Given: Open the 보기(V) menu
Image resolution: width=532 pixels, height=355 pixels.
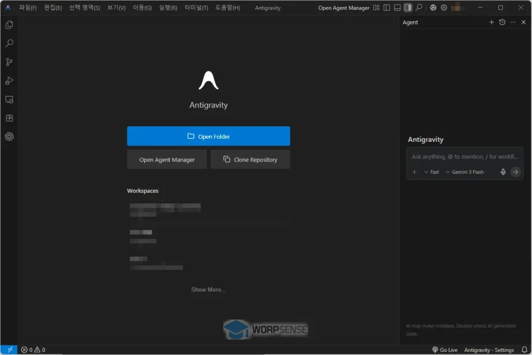Looking at the screenshot, I should tap(116, 7).
